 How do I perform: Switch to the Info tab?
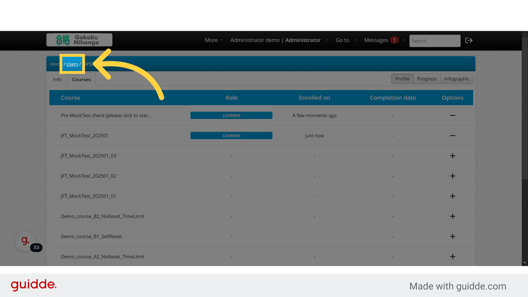click(x=57, y=79)
